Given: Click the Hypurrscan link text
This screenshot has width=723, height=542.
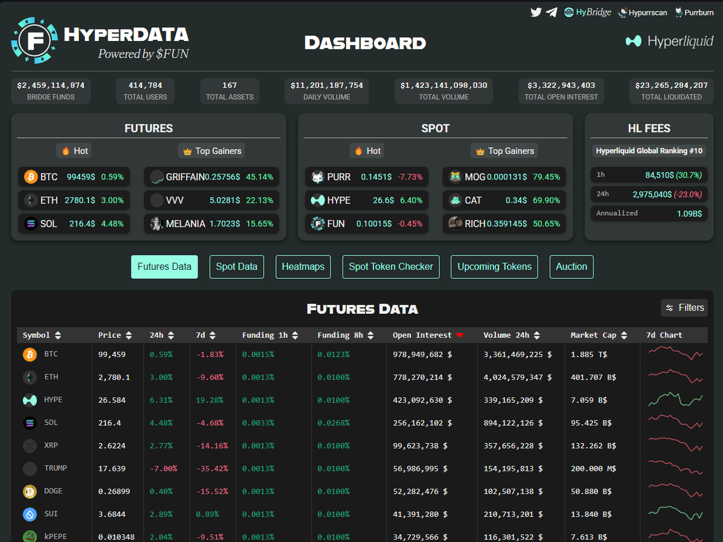Looking at the screenshot, I should 648,13.
